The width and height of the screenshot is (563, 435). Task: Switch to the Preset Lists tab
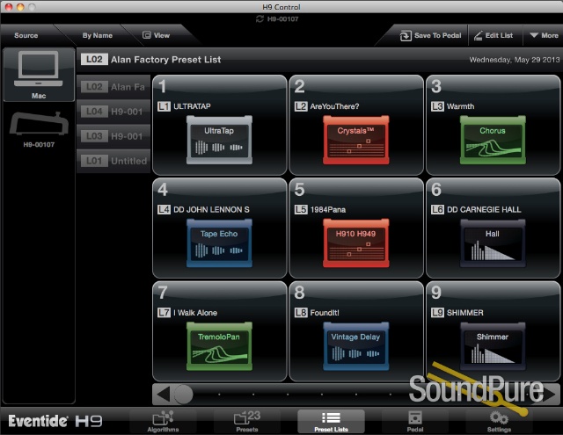(331, 421)
